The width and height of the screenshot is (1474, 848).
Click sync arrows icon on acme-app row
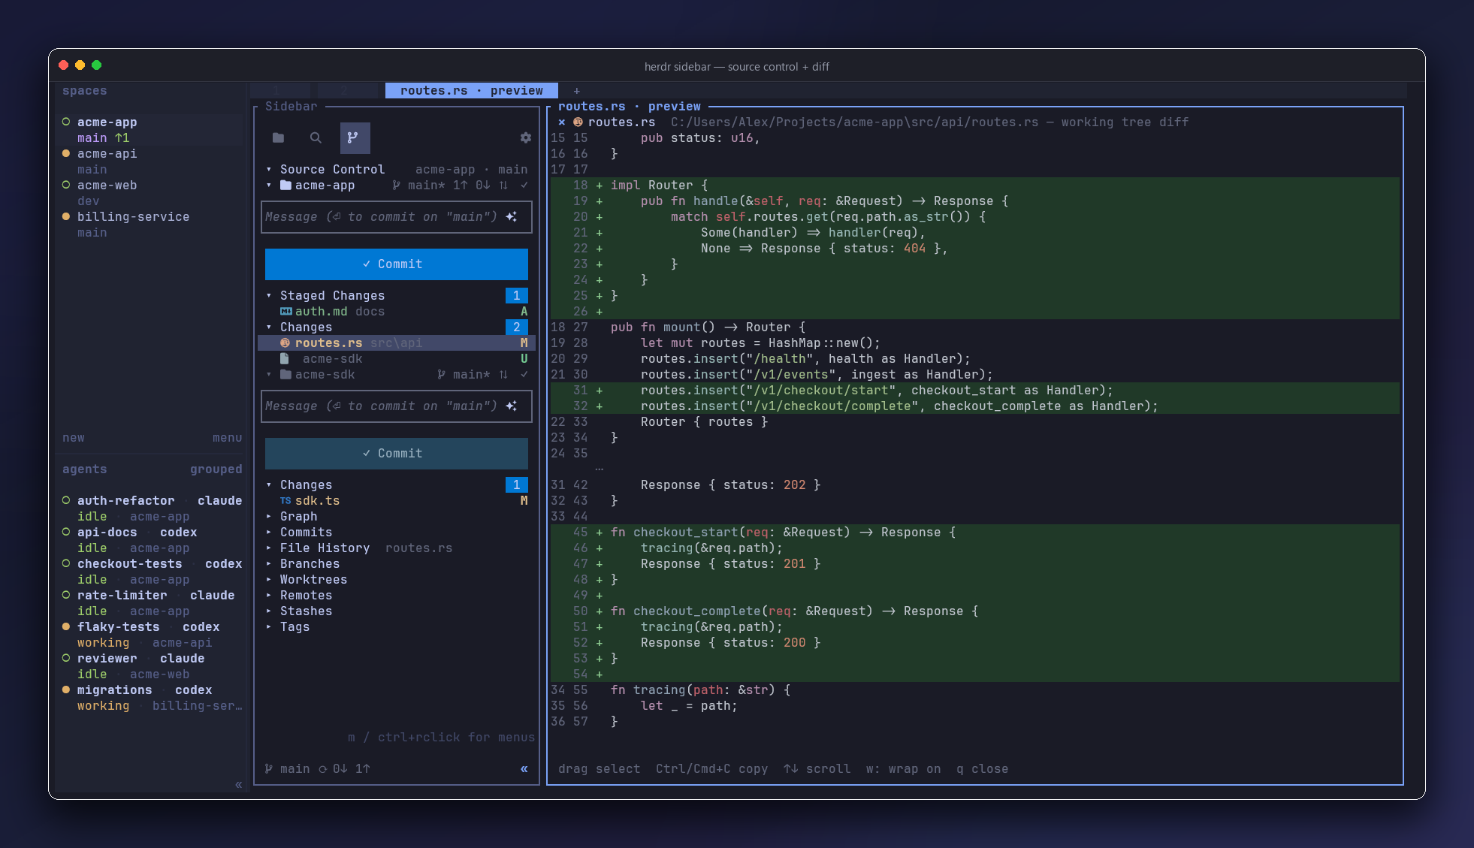click(x=503, y=186)
